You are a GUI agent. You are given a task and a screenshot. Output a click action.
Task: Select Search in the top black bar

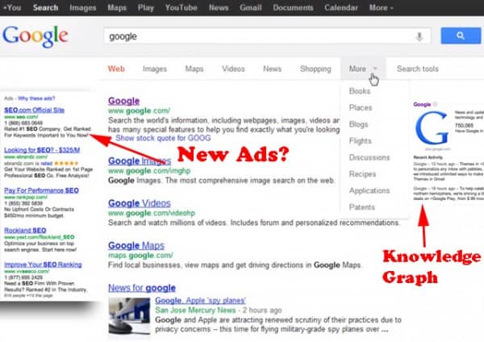45,7
